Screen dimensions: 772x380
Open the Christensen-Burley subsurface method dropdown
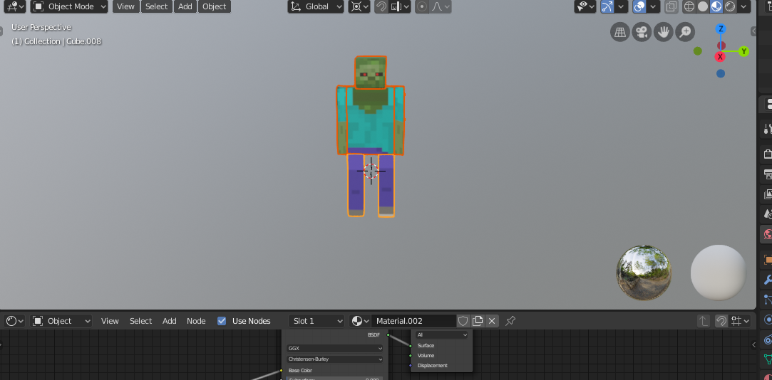[335, 359]
